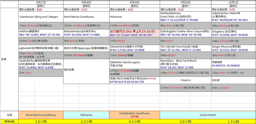This screenshot has width=256, height=124.
Task: Select the 都皮沃古爾 Djúpivogur cell
Action: coord(86,48)
